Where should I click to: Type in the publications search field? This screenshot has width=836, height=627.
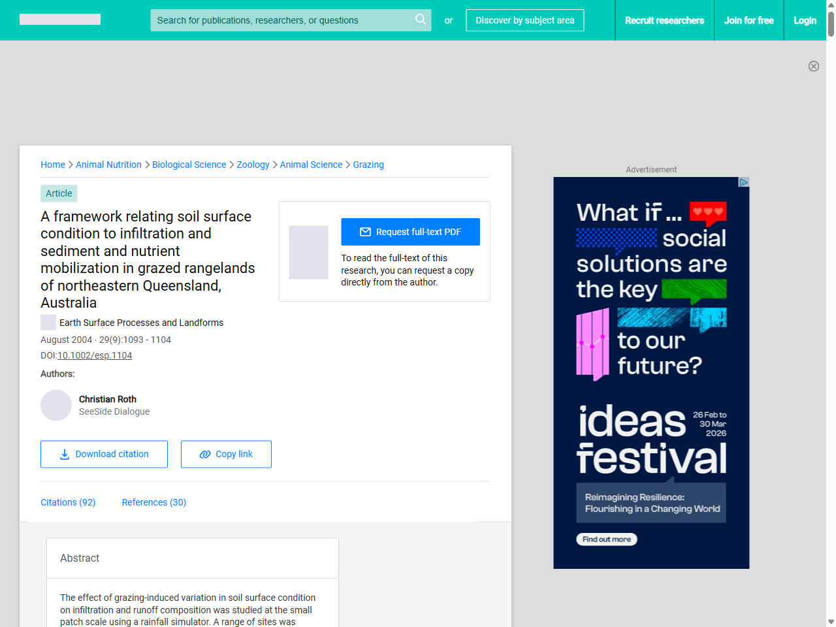coord(281,20)
